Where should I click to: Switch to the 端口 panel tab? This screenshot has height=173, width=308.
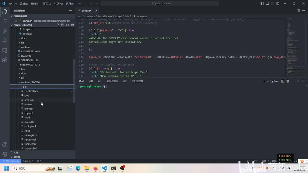click(x=125, y=81)
